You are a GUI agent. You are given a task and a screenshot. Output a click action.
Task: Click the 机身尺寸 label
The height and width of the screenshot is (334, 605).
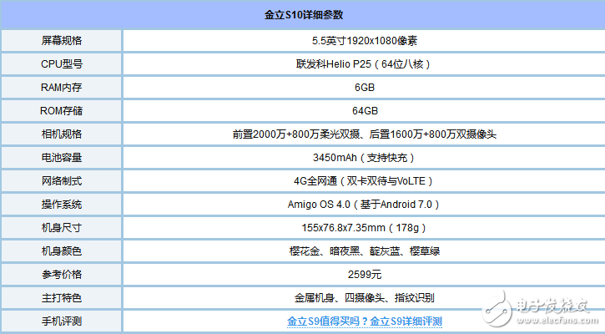[x=62, y=228]
